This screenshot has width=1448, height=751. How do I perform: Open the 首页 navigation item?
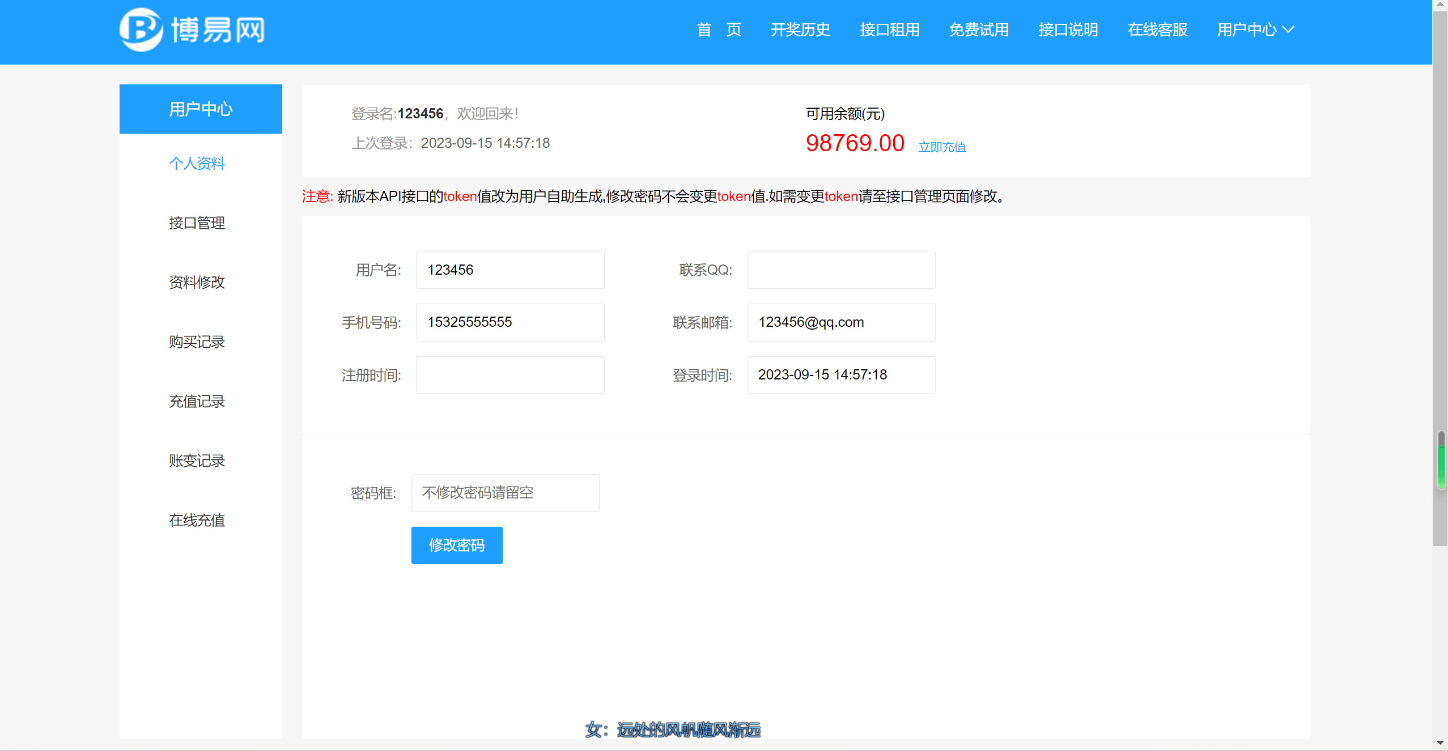[x=719, y=29]
